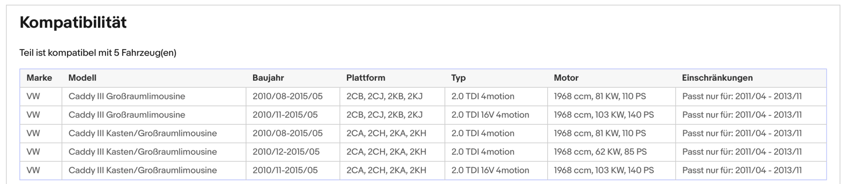
Task: Click the first Caddy III Großraumlimousine cell
Action: point(127,97)
